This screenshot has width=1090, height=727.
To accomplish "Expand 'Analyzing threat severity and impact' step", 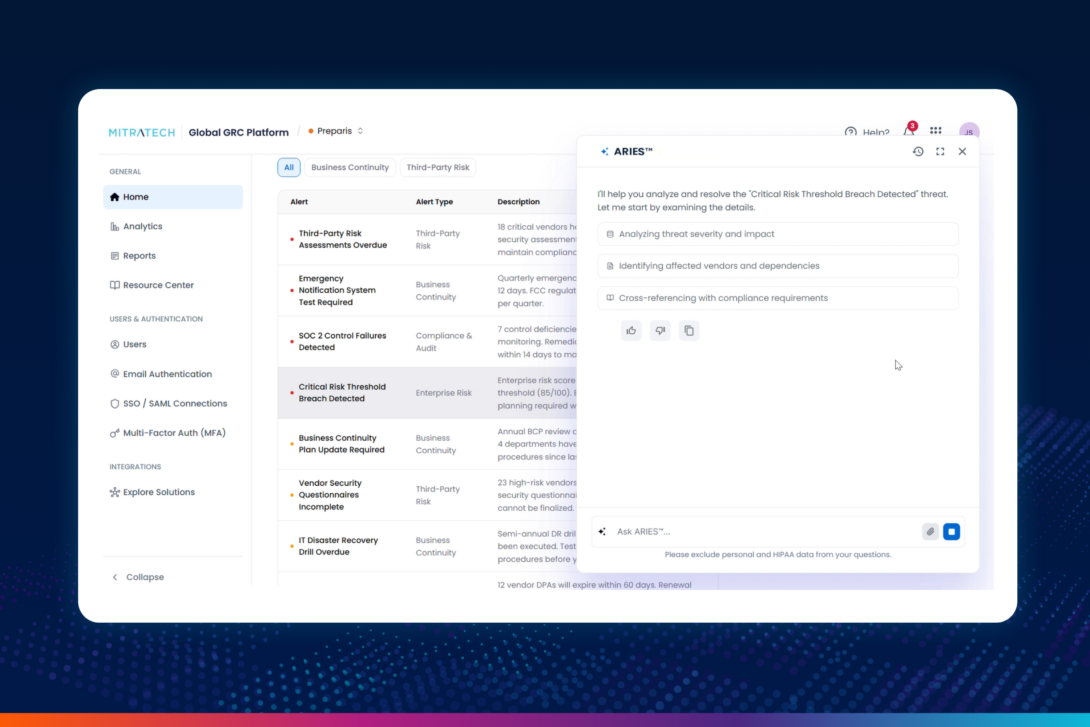I will [x=778, y=234].
